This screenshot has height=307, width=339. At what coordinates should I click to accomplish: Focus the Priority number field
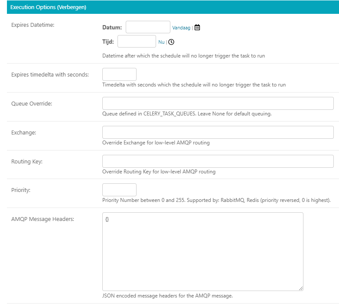tap(119, 190)
